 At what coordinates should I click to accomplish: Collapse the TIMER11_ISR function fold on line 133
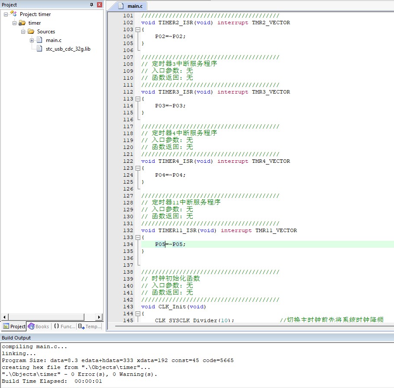coord(138,237)
